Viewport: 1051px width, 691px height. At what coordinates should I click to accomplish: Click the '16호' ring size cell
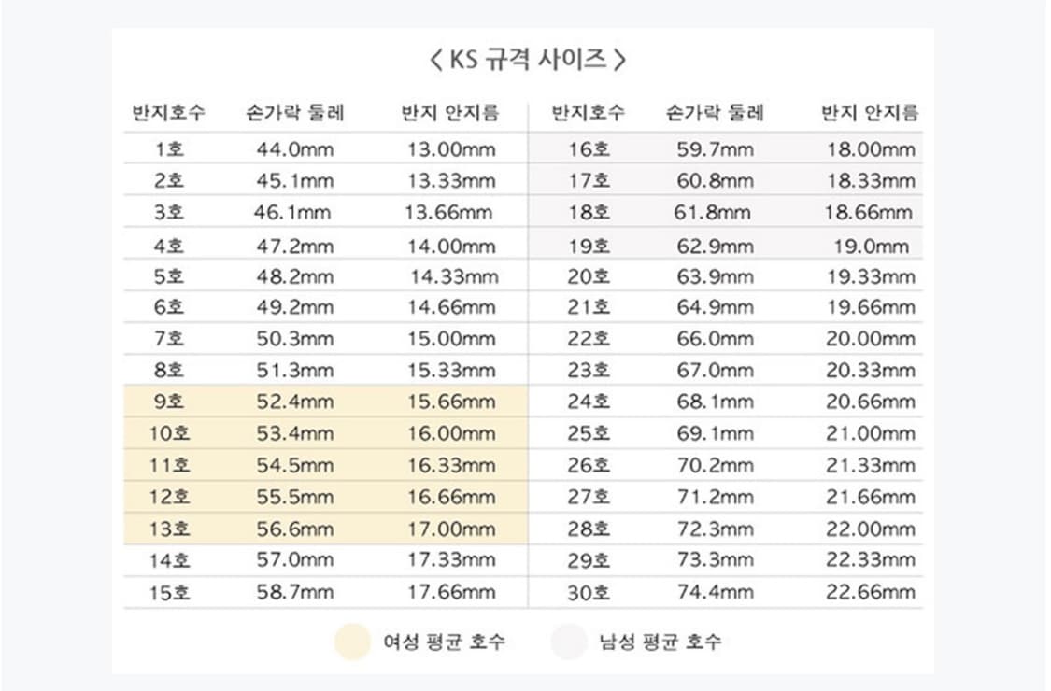(589, 149)
